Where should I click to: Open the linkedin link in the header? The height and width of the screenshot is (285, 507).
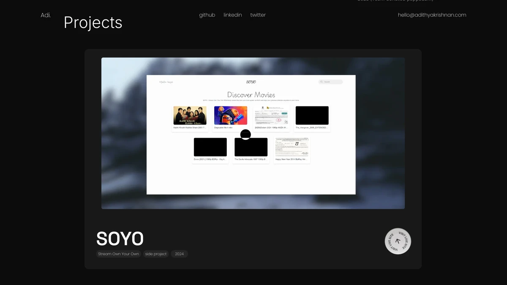coord(233,15)
